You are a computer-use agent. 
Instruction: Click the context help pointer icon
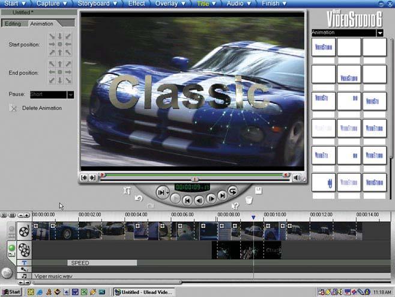(x=235, y=206)
